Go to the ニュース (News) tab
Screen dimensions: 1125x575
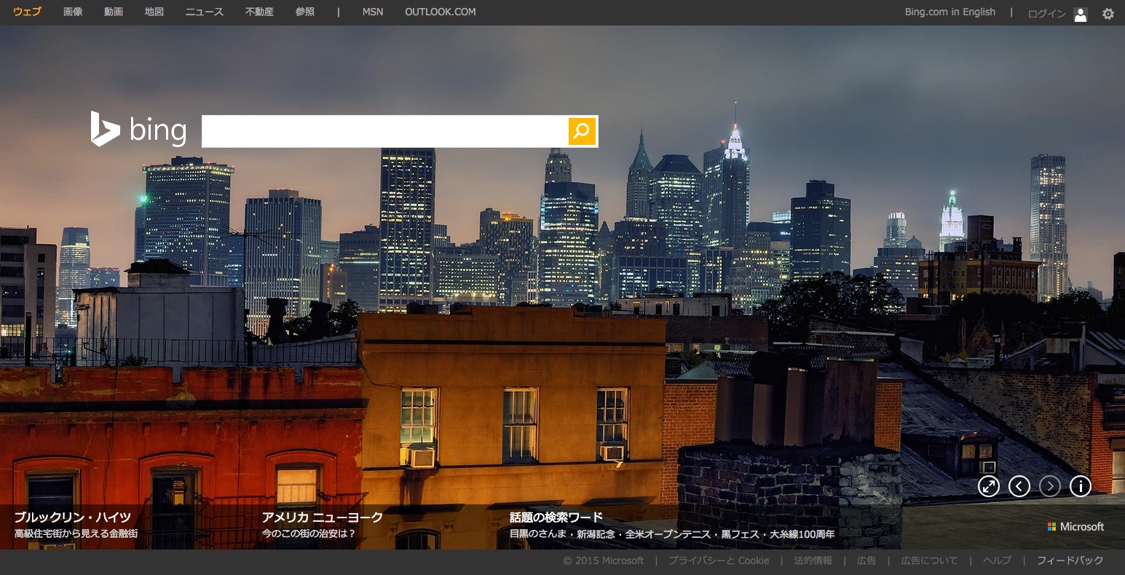point(205,12)
